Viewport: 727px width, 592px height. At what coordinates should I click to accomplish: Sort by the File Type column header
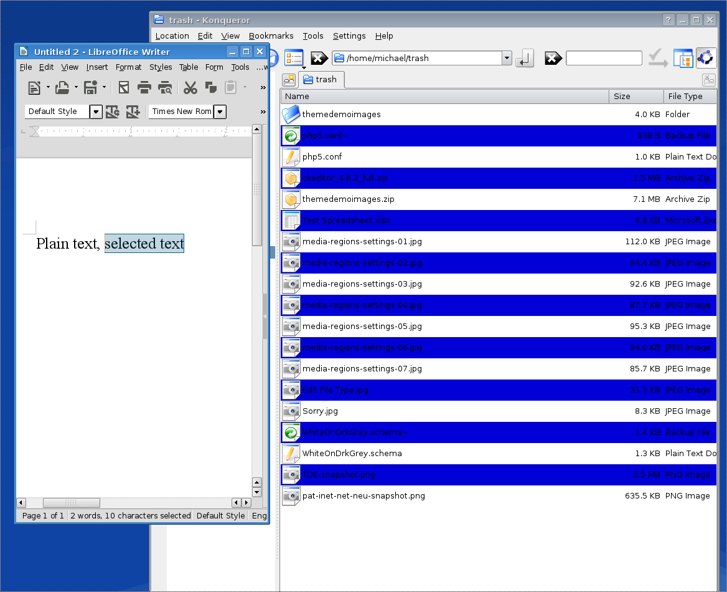click(x=690, y=96)
